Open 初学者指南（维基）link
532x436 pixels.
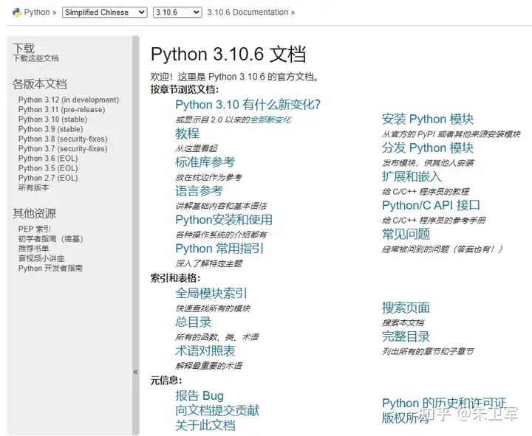coord(50,239)
